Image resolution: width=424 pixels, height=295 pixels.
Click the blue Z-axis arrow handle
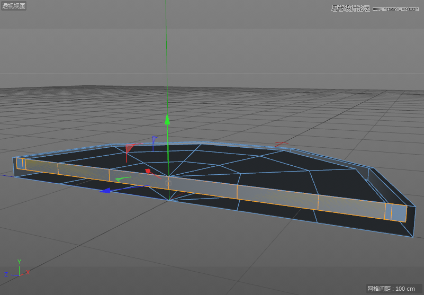point(105,190)
